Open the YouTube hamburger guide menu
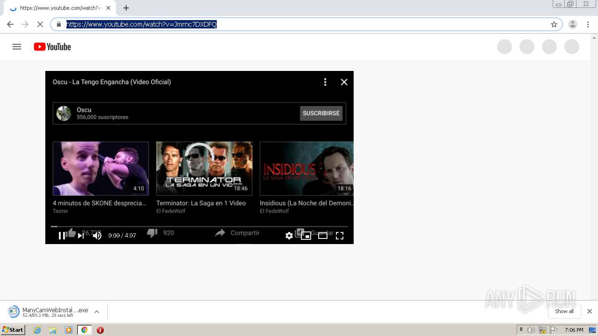Viewport: 598px width, 336px height. click(x=17, y=47)
